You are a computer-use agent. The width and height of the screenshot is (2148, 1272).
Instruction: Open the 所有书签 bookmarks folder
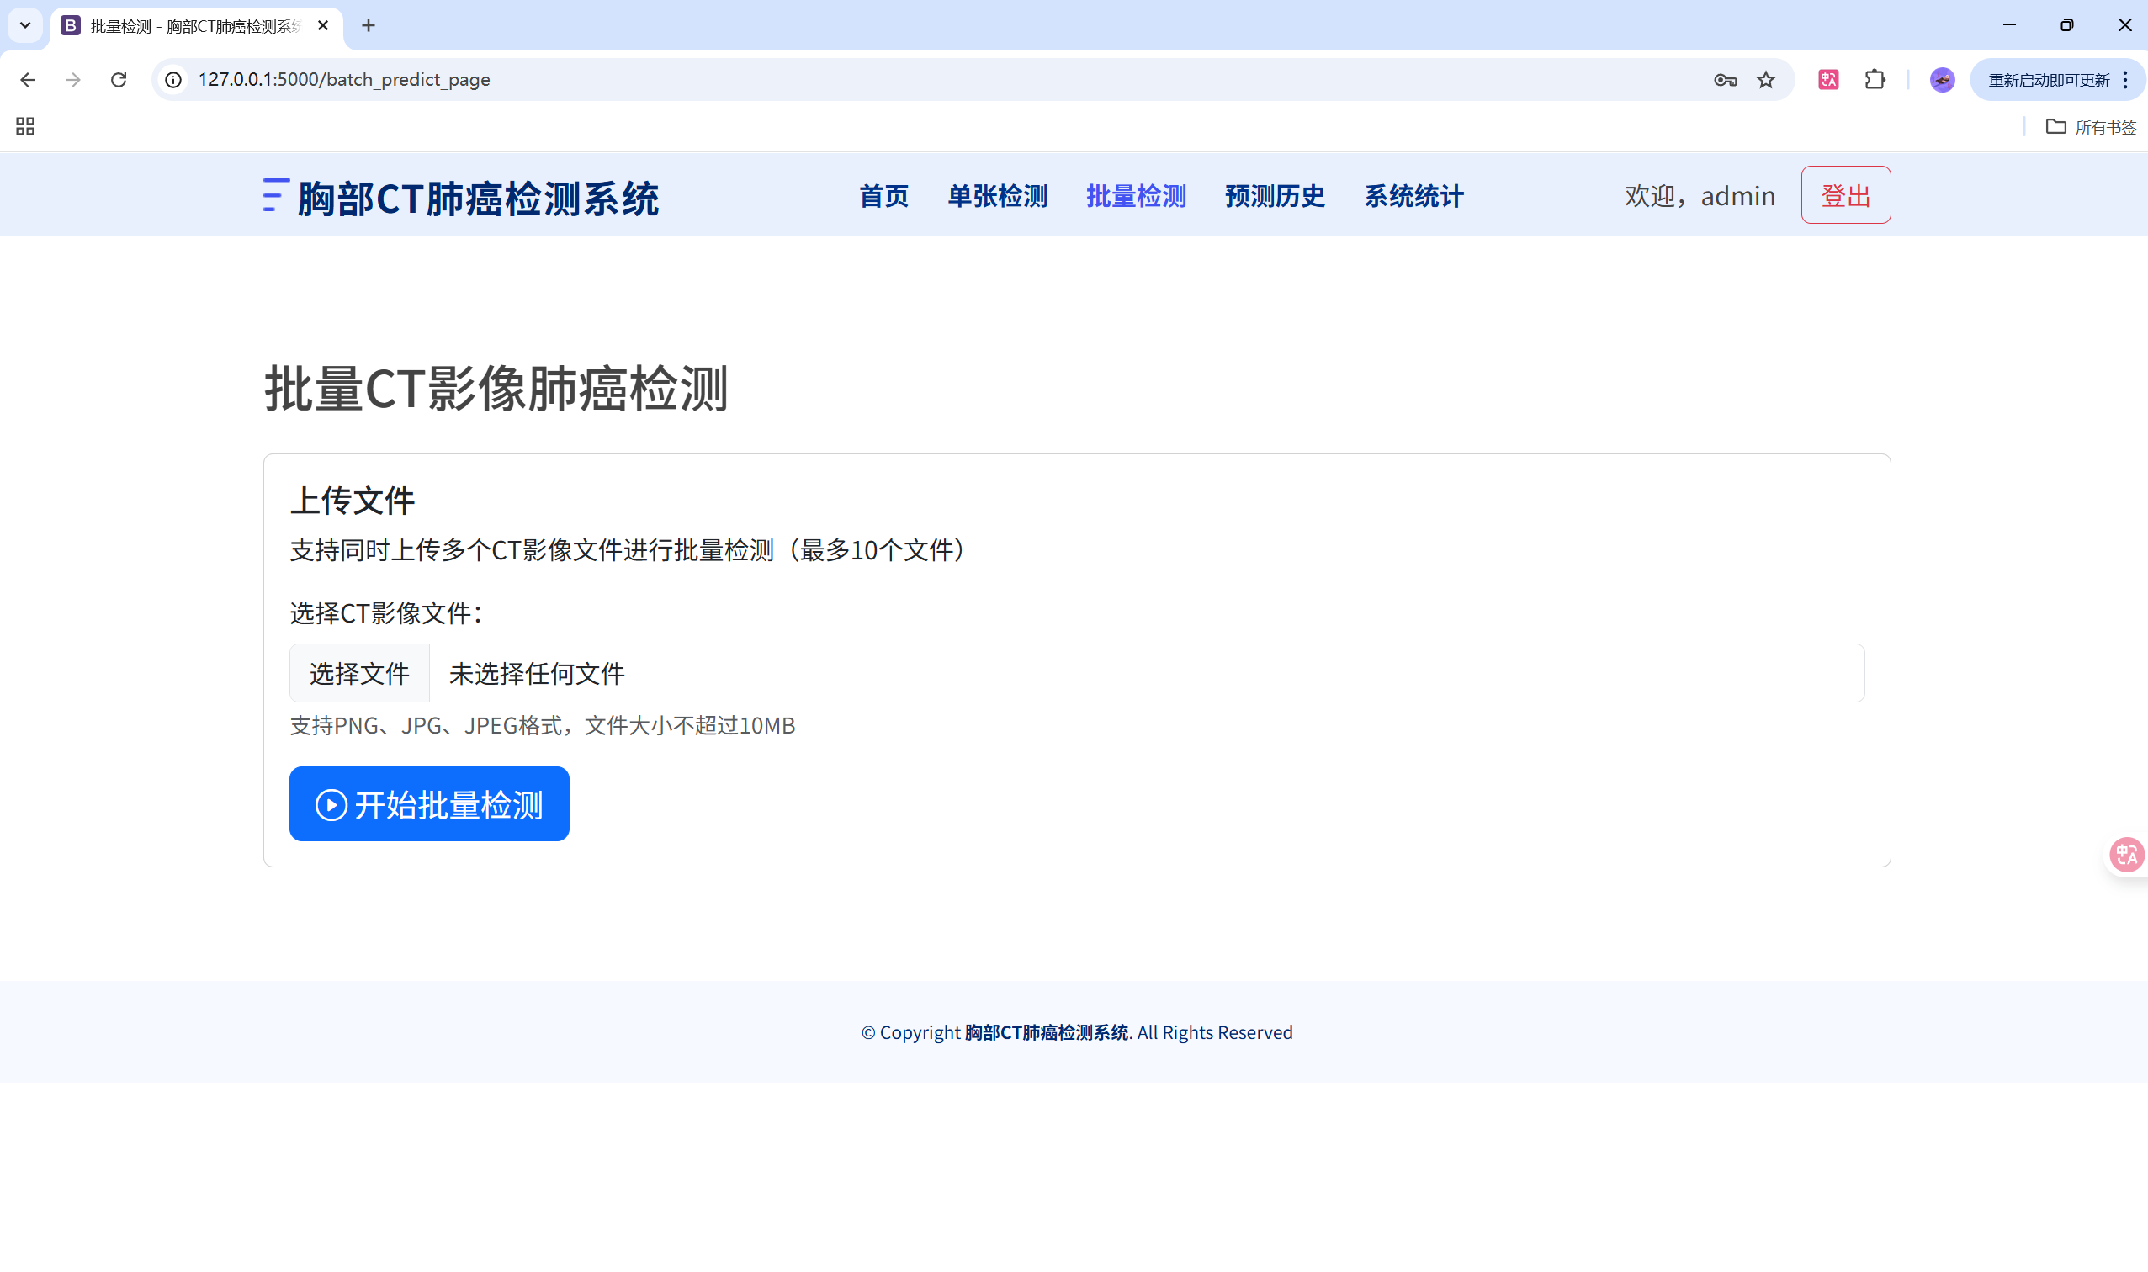2091,127
